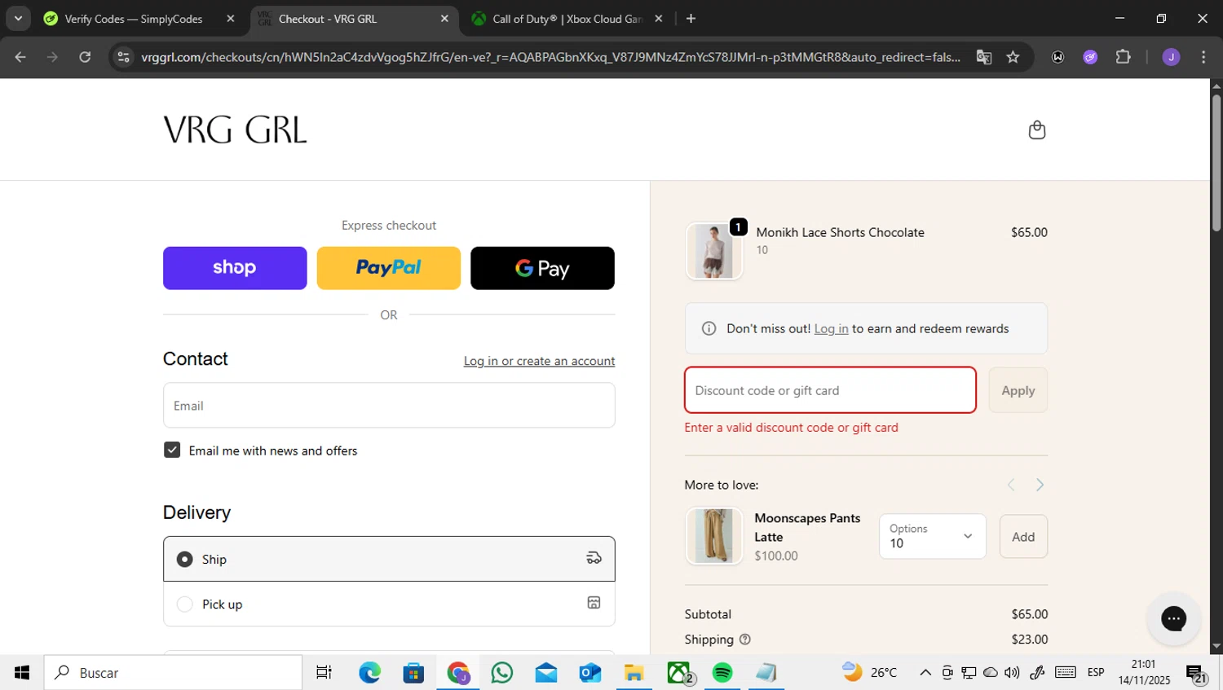Open Mail app from the taskbar
The height and width of the screenshot is (690, 1223).
pos(546,673)
